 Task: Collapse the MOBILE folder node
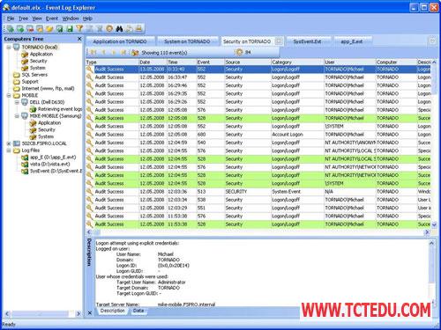[x=9, y=95]
